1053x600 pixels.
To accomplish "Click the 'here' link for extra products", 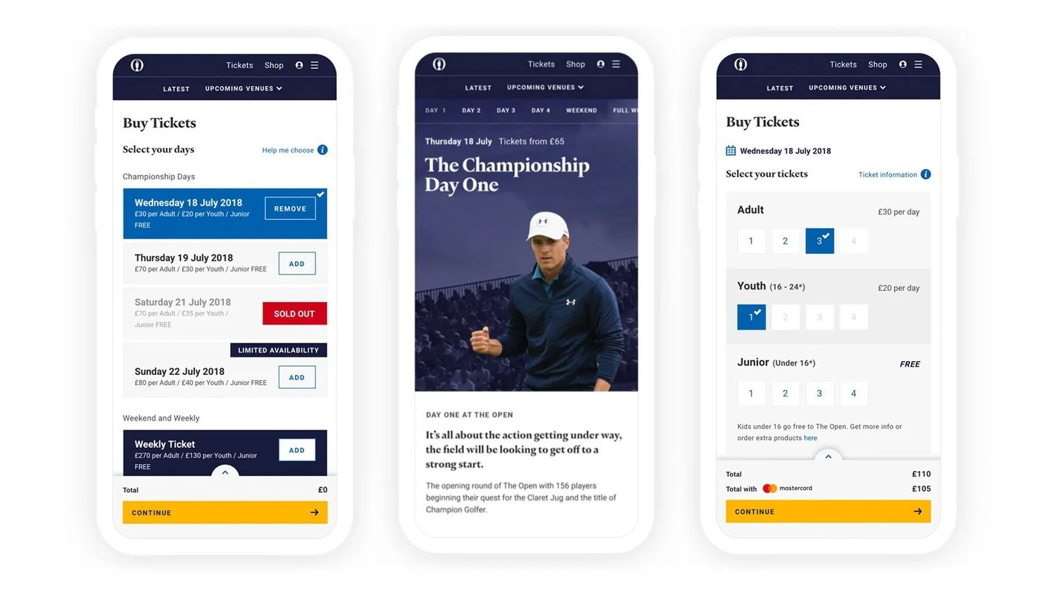I will [x=810, y=438].
